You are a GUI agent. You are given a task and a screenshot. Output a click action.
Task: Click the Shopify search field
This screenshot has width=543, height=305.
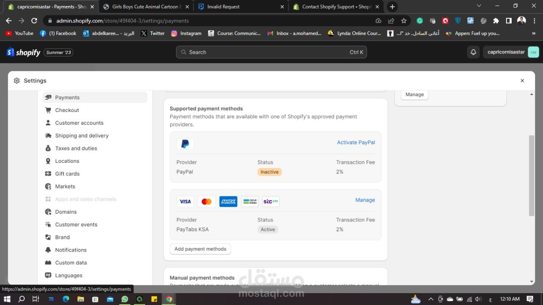tap(271, 52)
